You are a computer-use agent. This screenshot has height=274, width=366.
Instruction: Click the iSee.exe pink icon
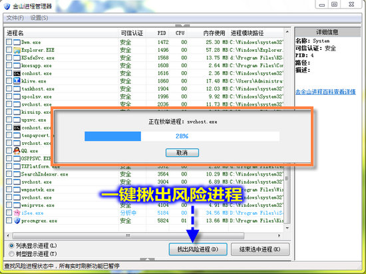[x=17, y=213]
